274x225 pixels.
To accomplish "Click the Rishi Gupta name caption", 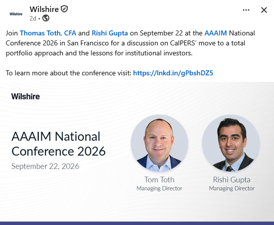I will point(232,180).
